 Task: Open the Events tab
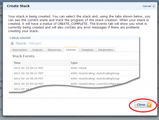71,50
